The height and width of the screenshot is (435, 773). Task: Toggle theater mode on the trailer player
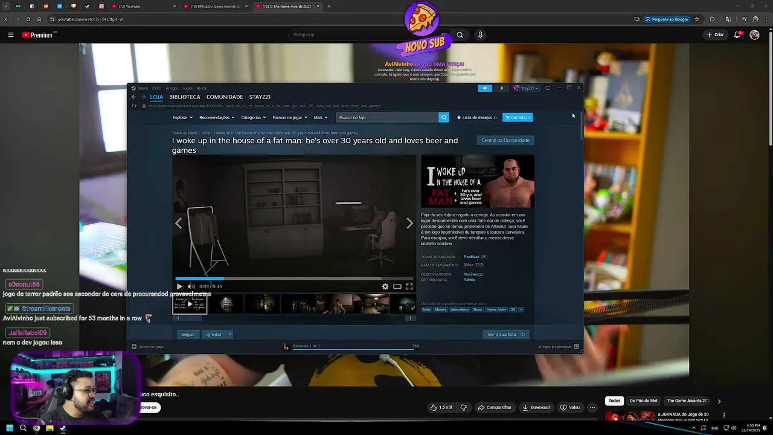tap(397, 286)
